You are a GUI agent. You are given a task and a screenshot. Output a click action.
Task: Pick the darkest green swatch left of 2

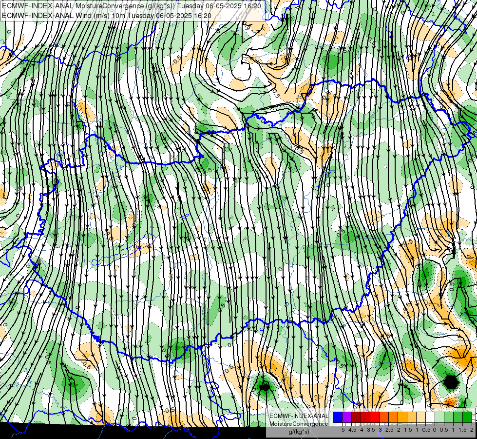tap(467, 418)
